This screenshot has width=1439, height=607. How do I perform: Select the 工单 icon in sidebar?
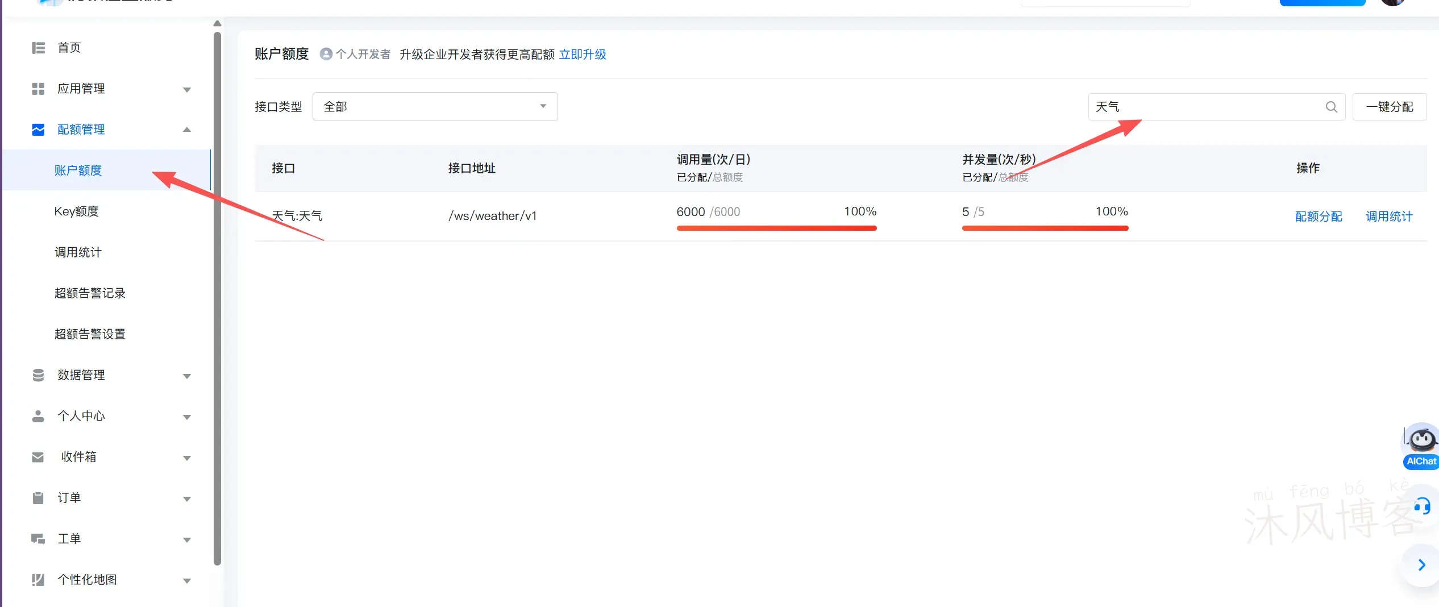coord(38,539)
